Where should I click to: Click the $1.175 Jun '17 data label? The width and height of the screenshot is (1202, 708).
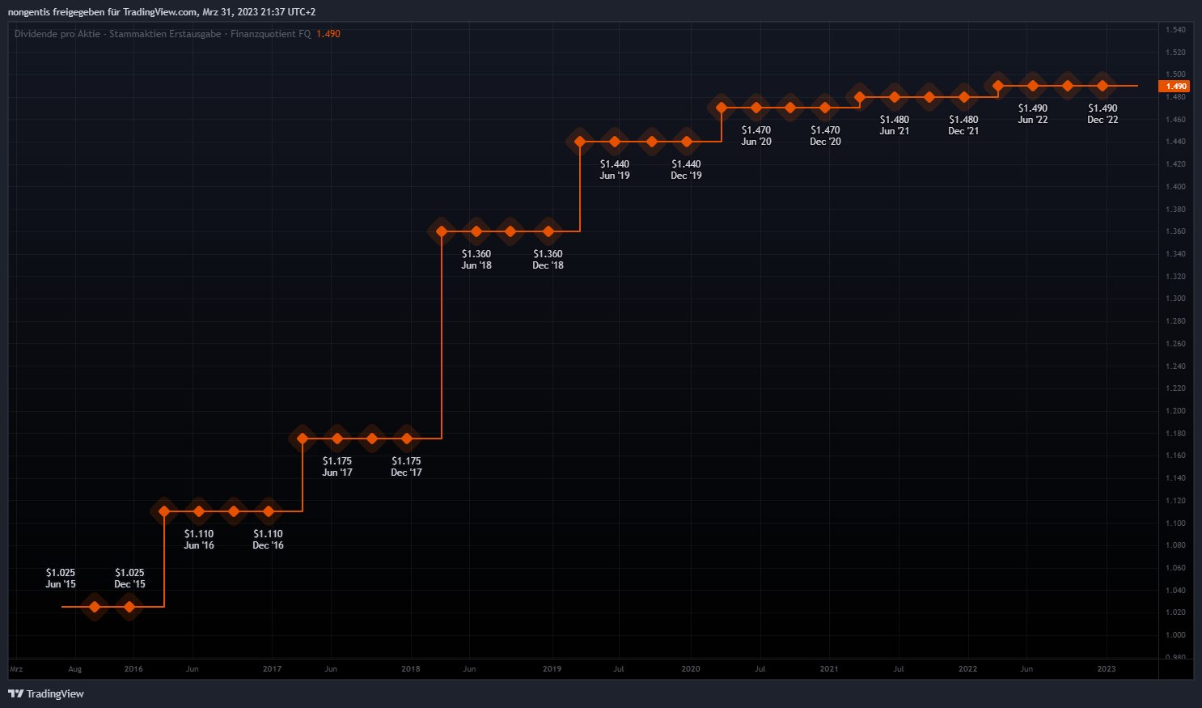tap(337, 466)
